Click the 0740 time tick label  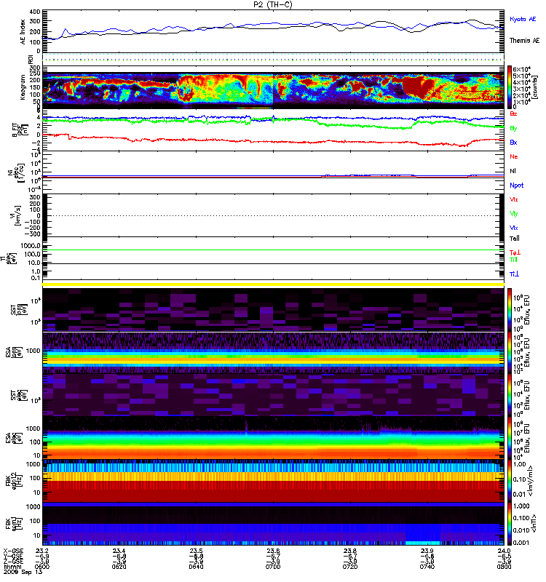(x=427, y=567)
